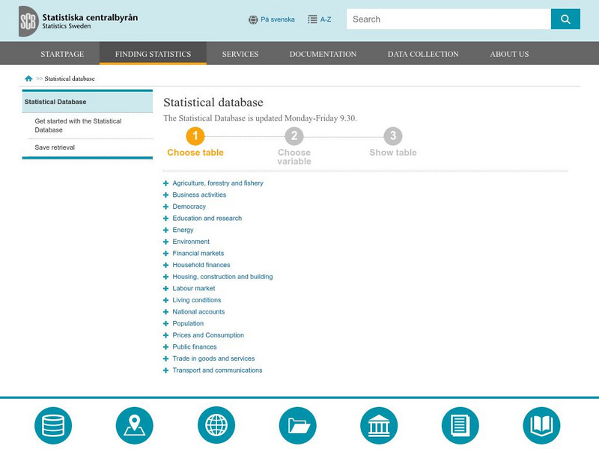
Task: Click the magnifying glass search button
Action: coord(565,19)
